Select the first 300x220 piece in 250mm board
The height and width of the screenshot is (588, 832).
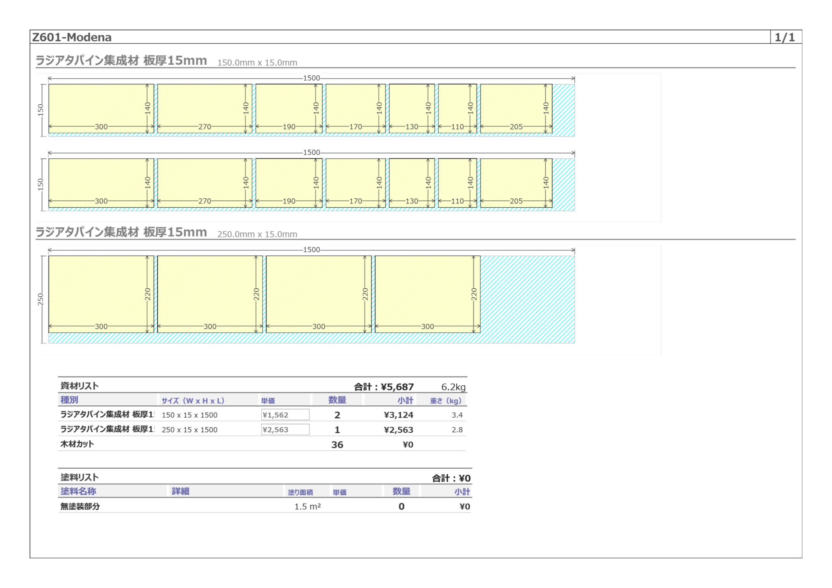(101, 294)
